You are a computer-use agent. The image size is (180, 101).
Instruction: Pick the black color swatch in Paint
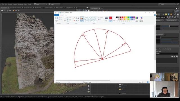point(117,17)
